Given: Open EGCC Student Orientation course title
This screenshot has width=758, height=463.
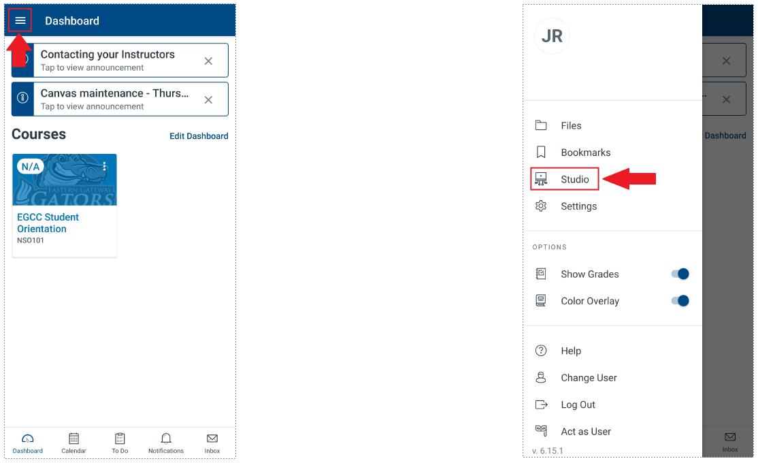Looking at the screenshot, I should point(48,223).
